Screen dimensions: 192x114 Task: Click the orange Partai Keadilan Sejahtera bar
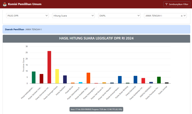(x=89, y=78)
